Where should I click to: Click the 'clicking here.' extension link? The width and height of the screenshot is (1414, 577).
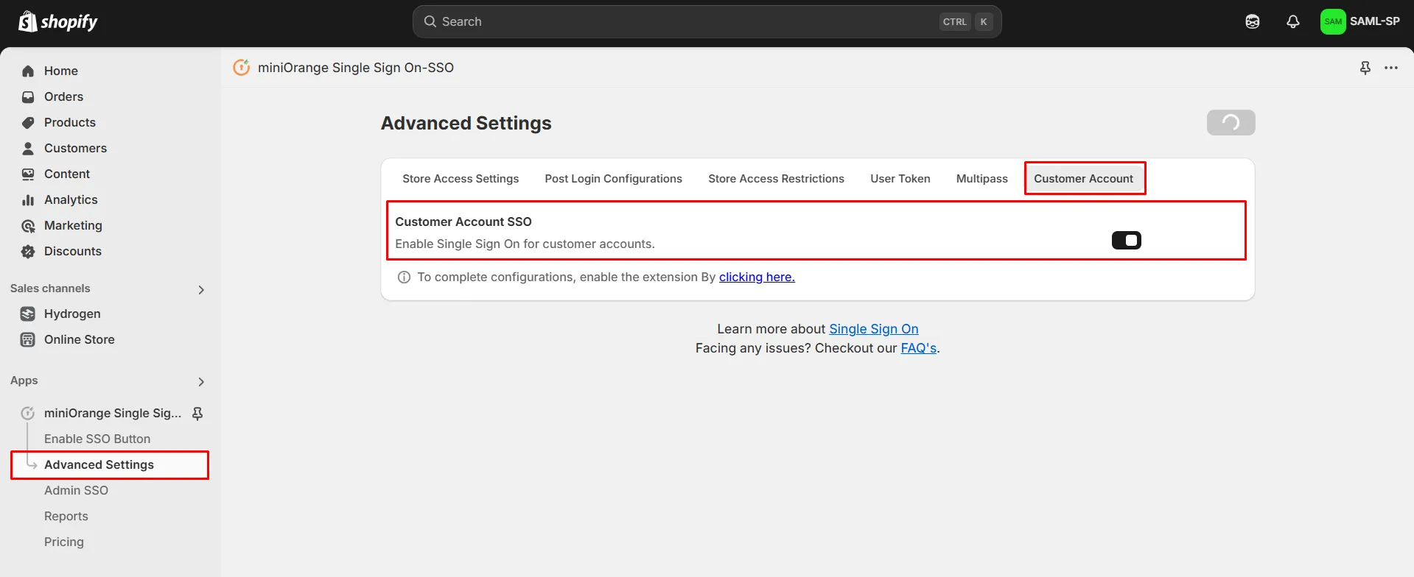pos(757,277)
